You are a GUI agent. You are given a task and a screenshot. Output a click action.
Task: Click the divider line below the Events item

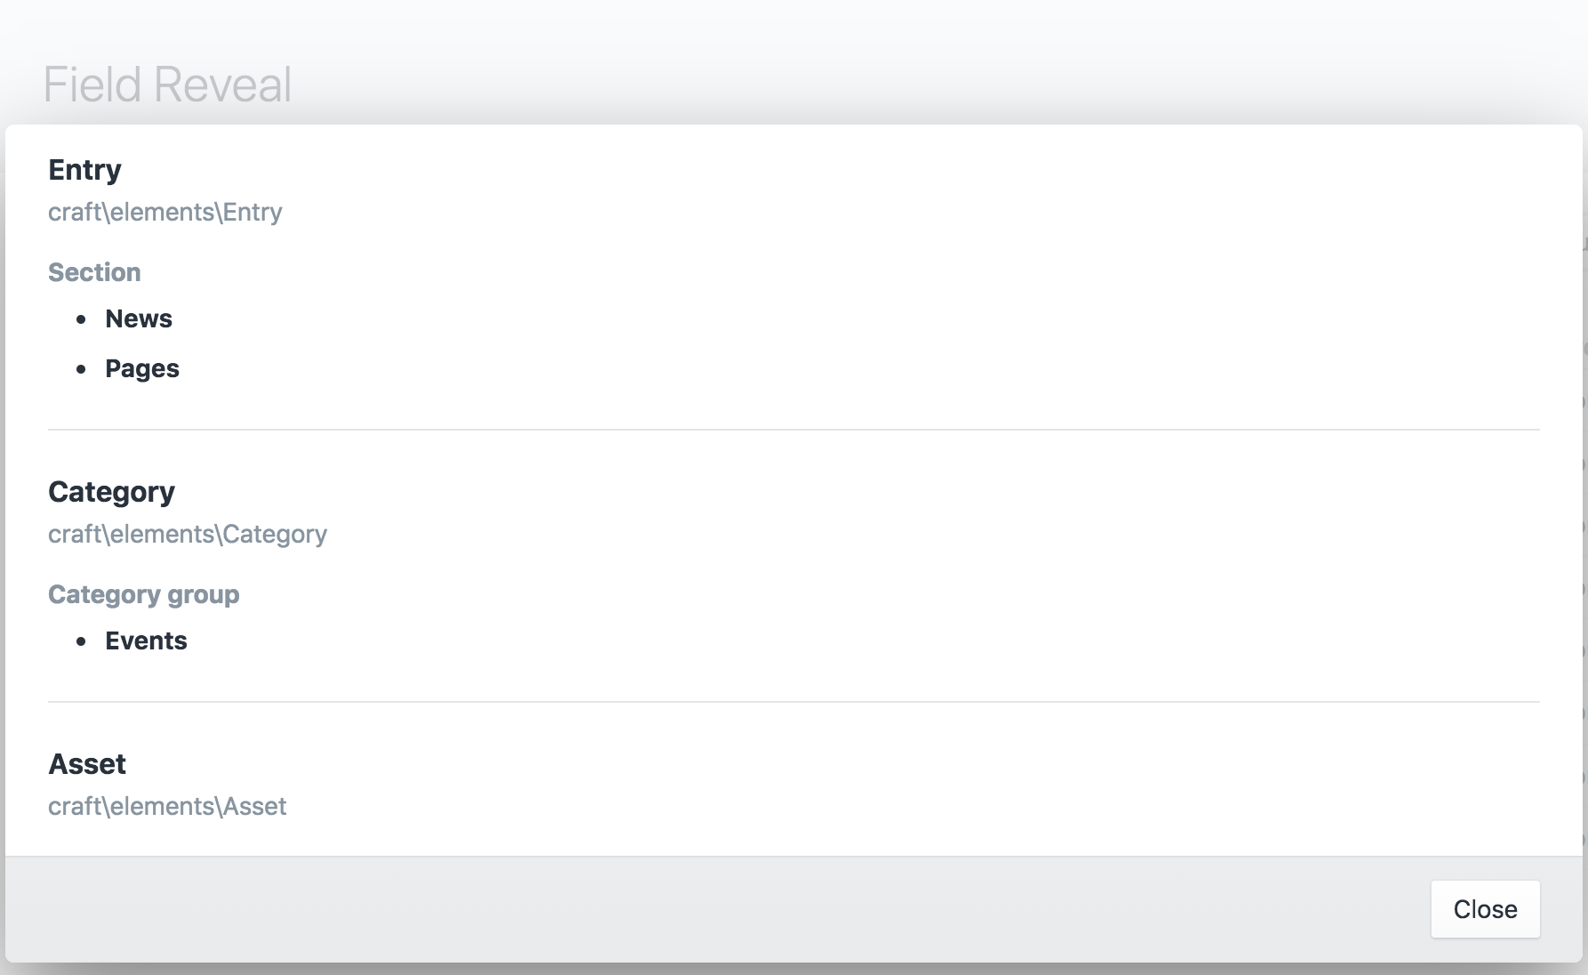[793, 702]
